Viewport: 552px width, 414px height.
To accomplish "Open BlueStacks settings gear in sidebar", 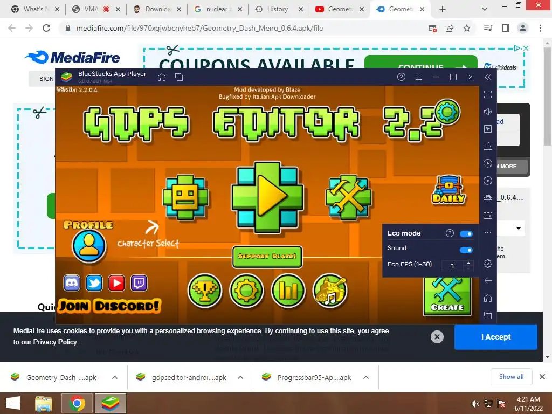I will (x=488, y=263).
